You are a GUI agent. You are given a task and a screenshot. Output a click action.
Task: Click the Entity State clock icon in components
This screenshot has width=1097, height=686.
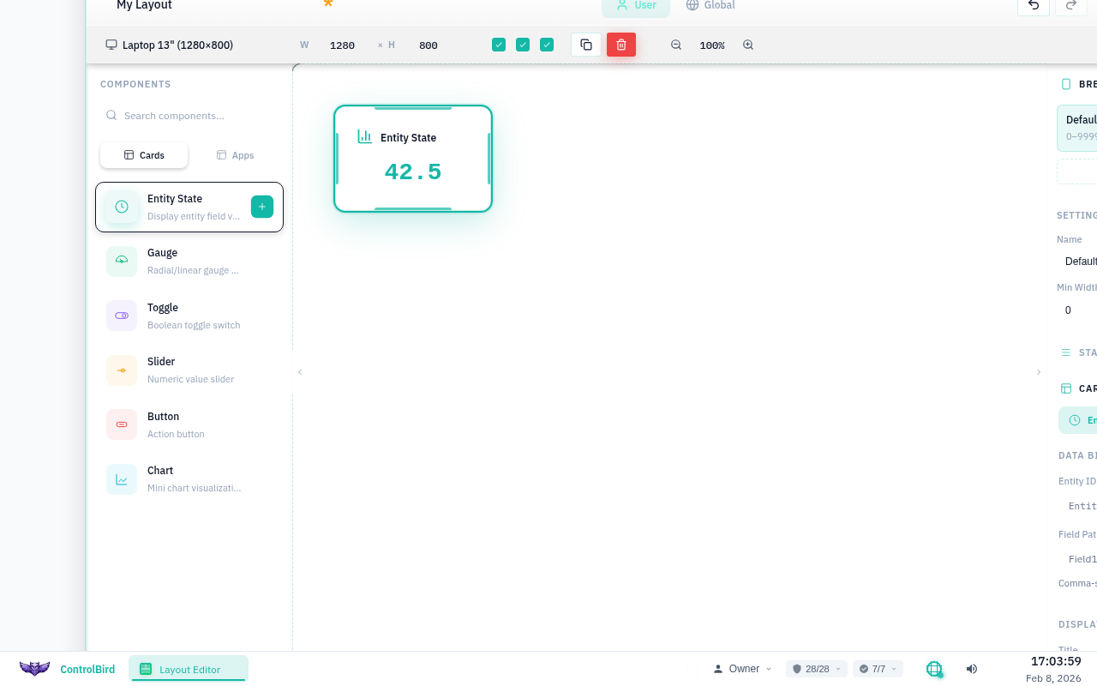(122, 207)
